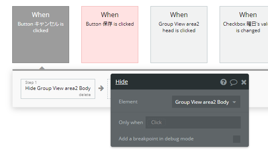The height and width of the screenshot is (155, 268).
Task: Select the Group View area2 head is clicked event
Action: [179, 35]
